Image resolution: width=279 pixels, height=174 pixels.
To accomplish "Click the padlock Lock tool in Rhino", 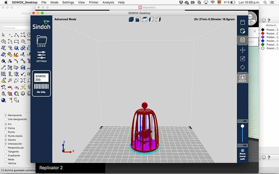I will click(x=3, y=94).
